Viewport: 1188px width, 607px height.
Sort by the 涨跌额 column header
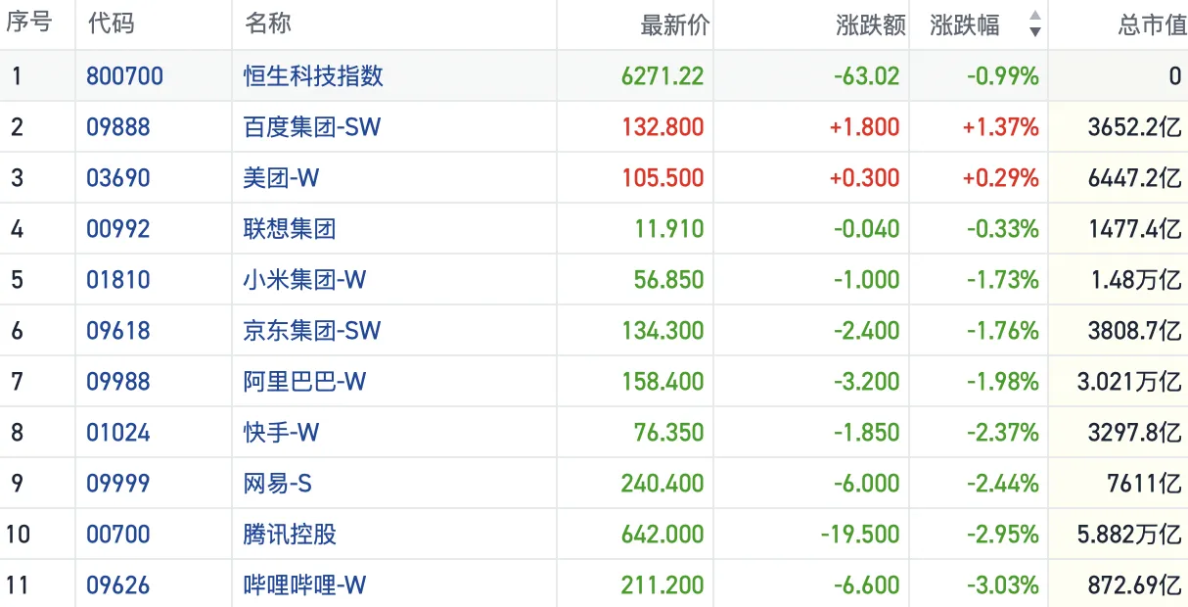(871, 24)
